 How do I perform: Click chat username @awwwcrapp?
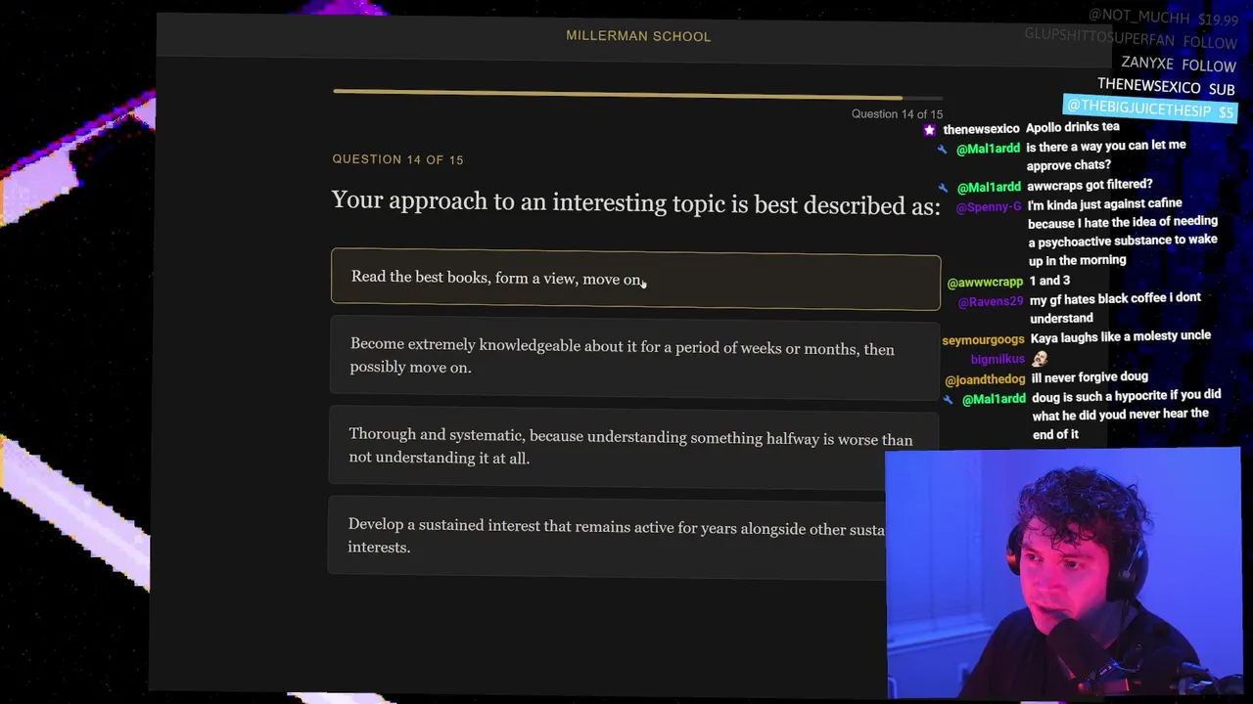coord(985,283)
